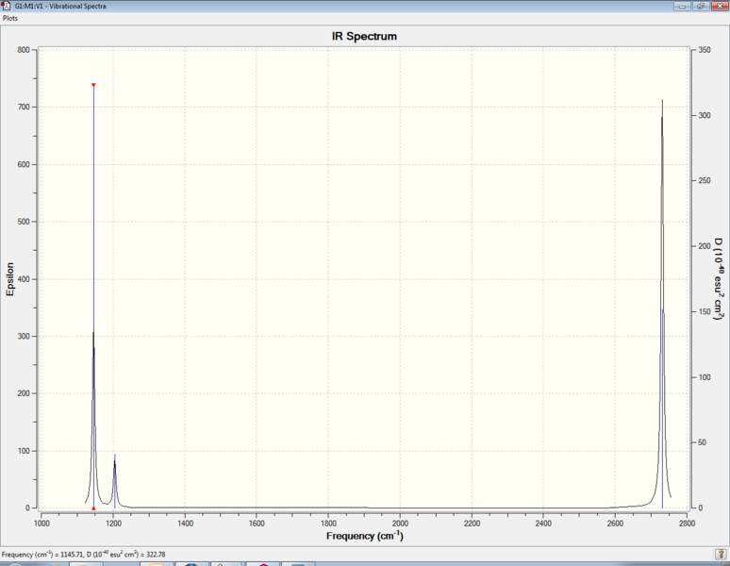The width and height of the screenshot is (730, 566).
Task: Click the red marker atop the 1145 peak
Action: (93, 85)
